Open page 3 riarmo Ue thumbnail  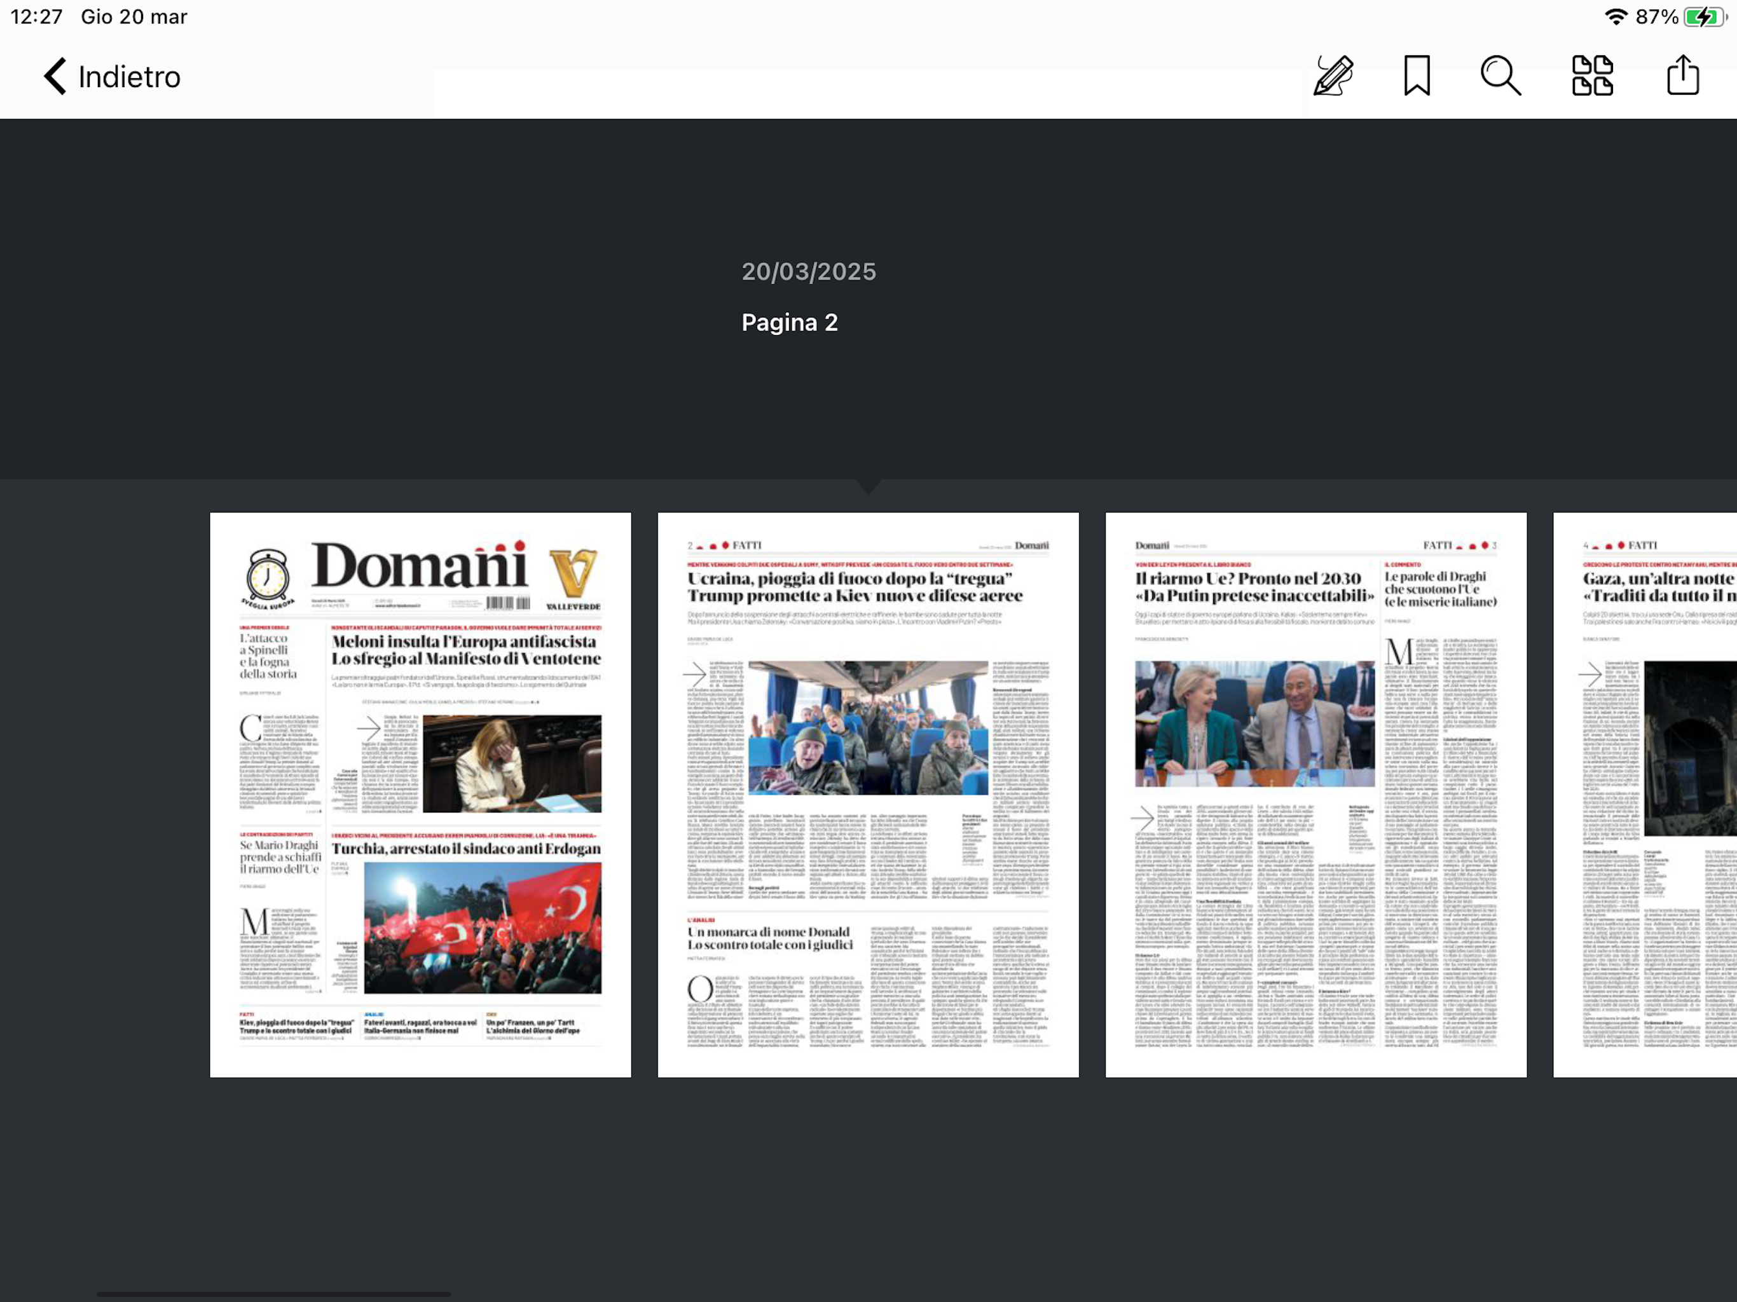coord(1315,795)
